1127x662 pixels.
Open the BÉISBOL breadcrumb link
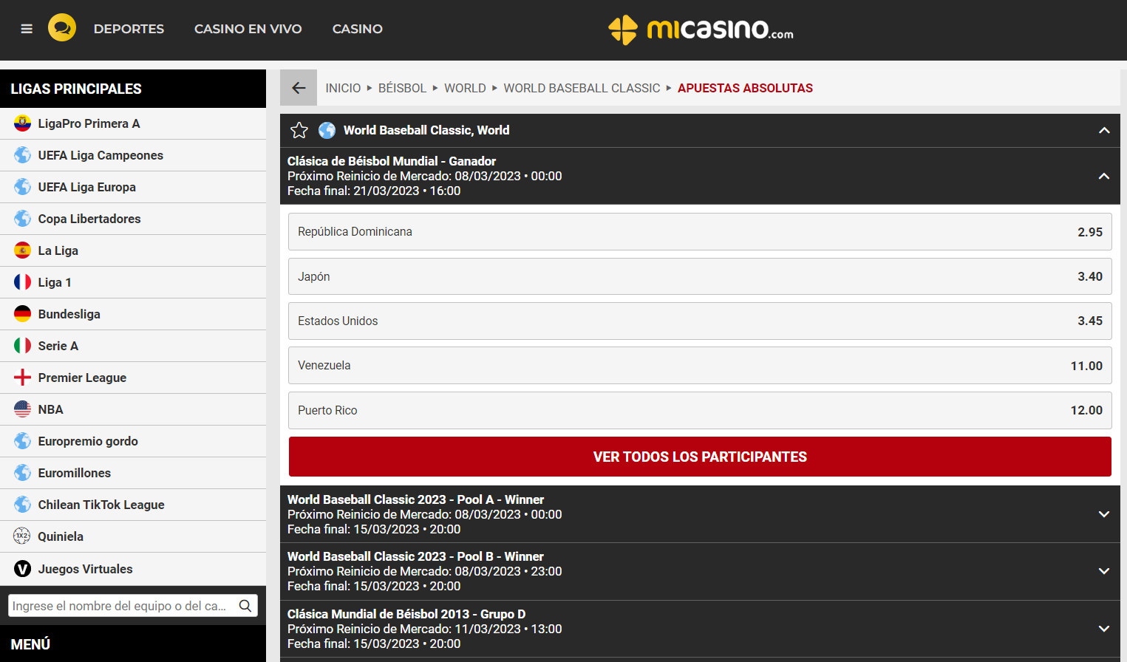tap(402, 88)
